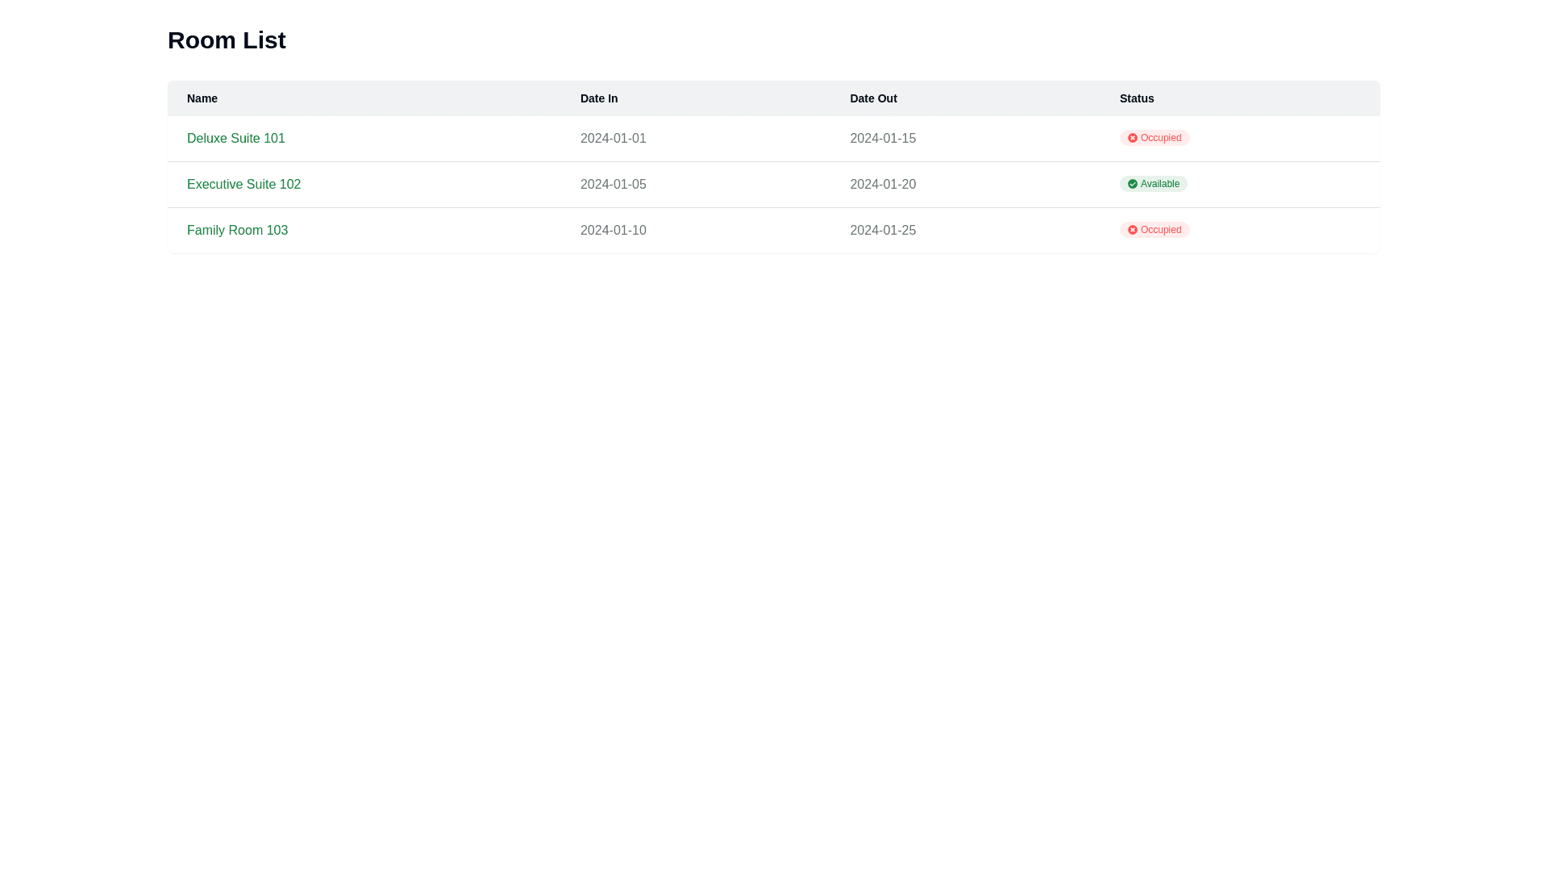The image size is (1548, 871).
Task: Select the 2024-01-01 check-in date cell
Action: [613, 139]
